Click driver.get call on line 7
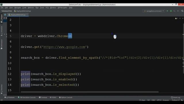 click(30, 47)
